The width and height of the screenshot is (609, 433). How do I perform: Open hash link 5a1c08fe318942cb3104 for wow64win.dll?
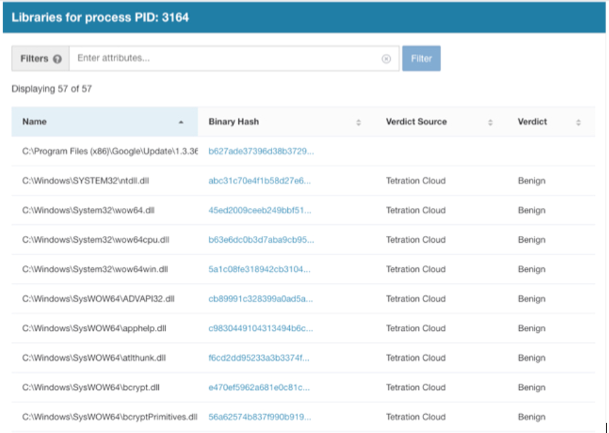(259, 269)
